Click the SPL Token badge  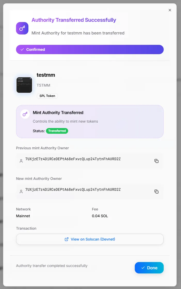pyautogui.click(x=47, y=96)
